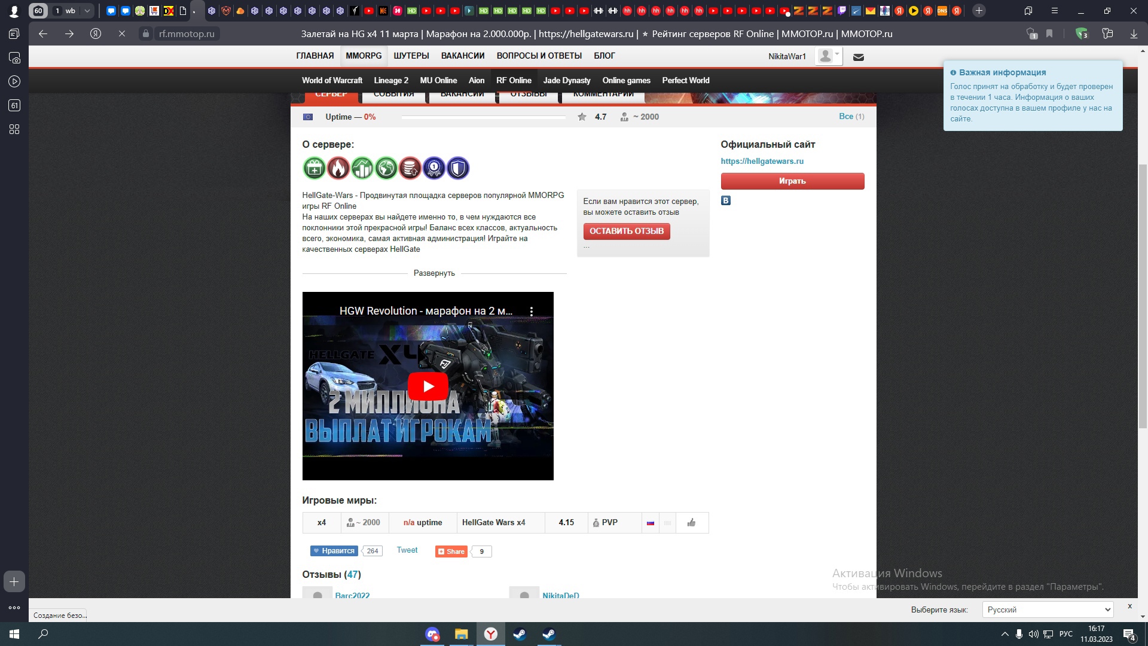
Task: Click the green bar chart badge icon
Action: point(362,169)
